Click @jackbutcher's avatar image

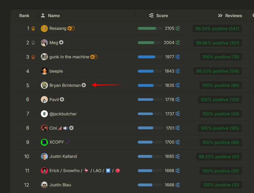point(44,114)
